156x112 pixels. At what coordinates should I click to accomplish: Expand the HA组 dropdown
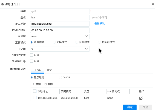(x=60, y=49)
